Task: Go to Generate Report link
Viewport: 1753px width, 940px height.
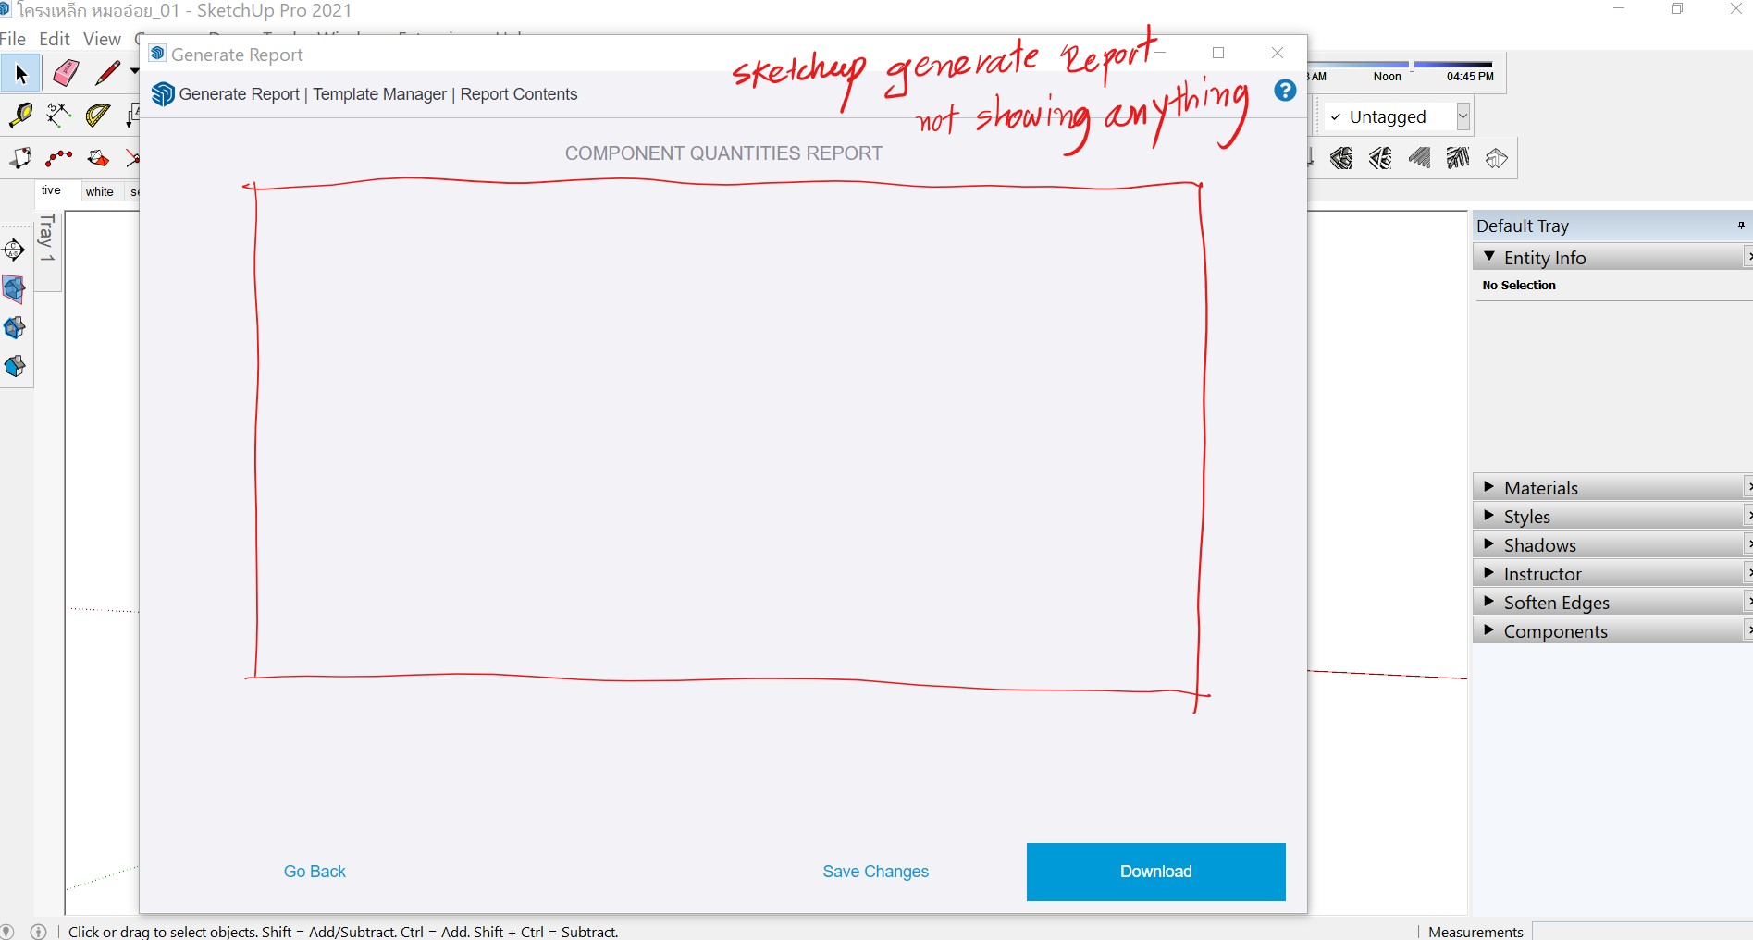Action: click(240, 94)
